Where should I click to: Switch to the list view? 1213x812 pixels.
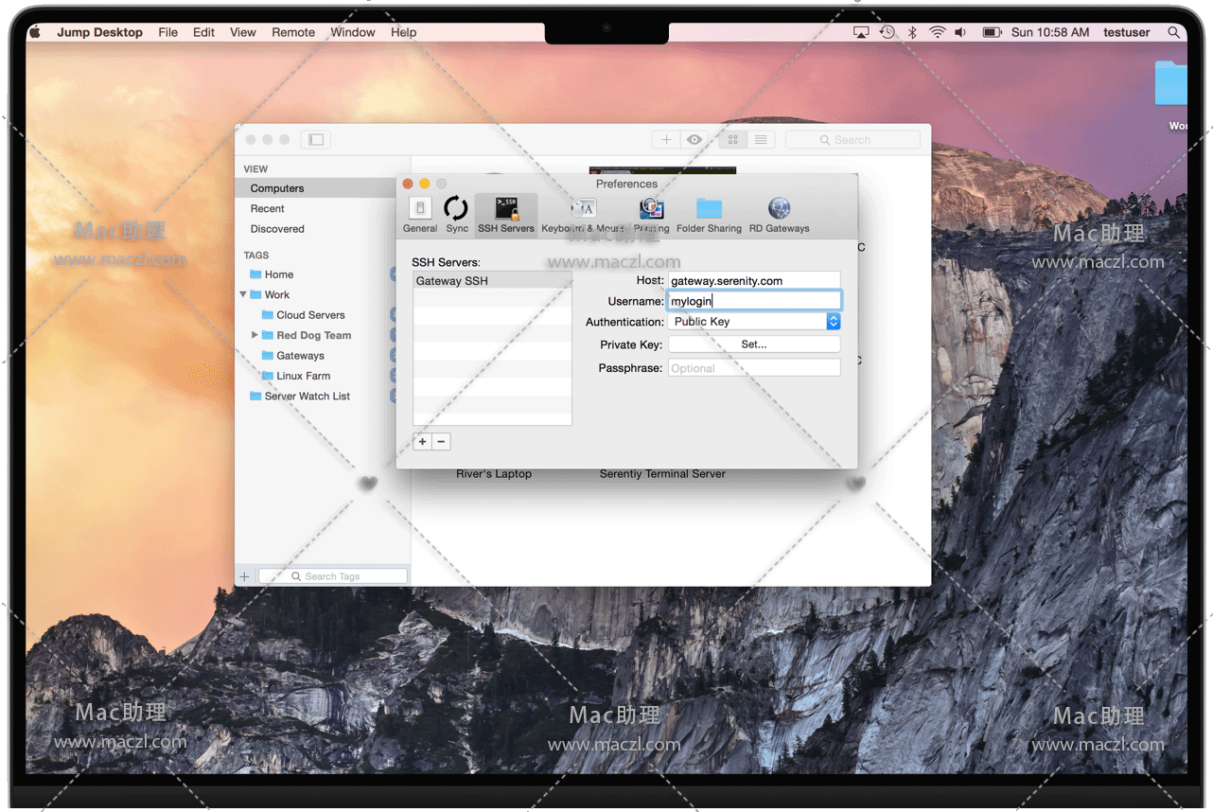[x=761, y=140]
